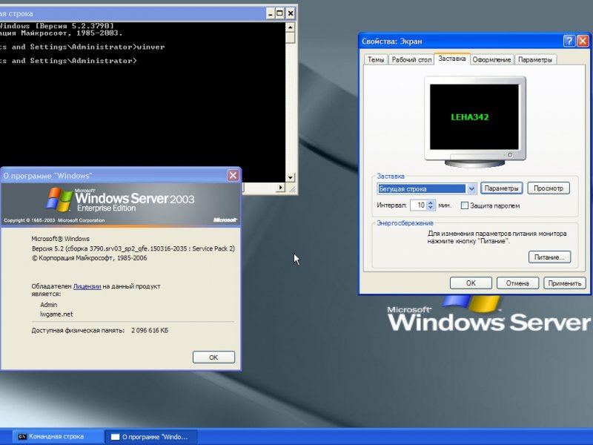This screenshot has height=445, width=593.
Task: Click the Command Prompt scroll-down arrow
Action: pyautogui.click(x=290, y=177)
